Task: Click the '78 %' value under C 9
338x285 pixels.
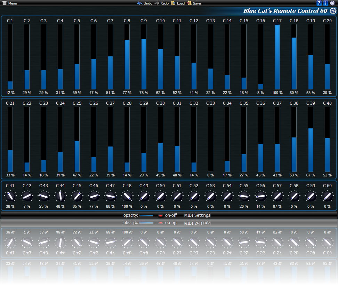Action: [x=144, y=93]
